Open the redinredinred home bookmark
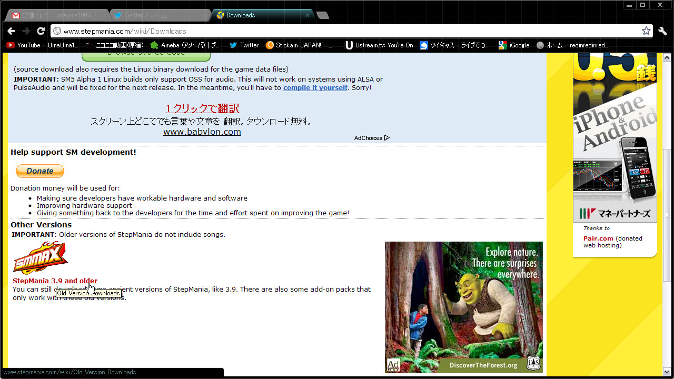 coord(572,45)
